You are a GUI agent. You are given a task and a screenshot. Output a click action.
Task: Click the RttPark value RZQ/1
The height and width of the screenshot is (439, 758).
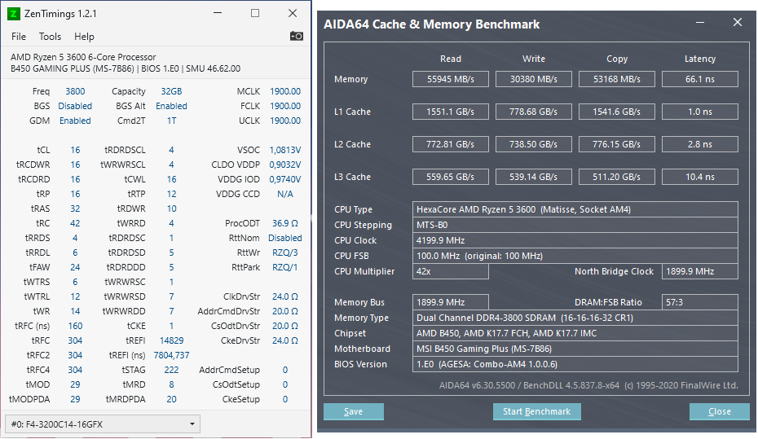(x=285, y=267)
